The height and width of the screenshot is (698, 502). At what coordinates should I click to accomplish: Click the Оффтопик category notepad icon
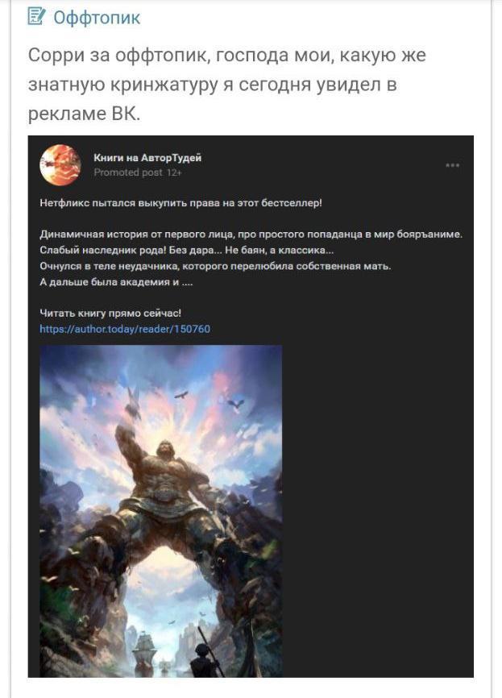36,16
